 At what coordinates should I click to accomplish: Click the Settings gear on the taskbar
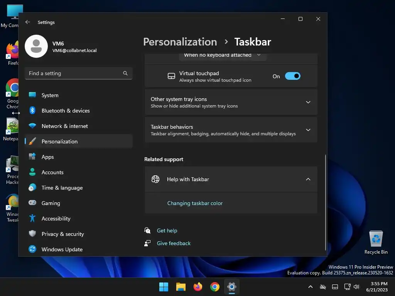click(232, 287)
